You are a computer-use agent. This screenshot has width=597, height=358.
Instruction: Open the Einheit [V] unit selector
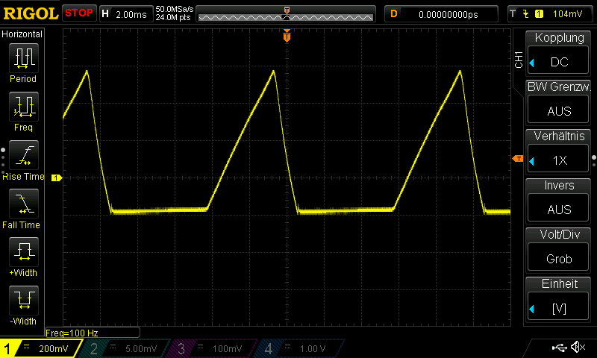tap(558, 299)
